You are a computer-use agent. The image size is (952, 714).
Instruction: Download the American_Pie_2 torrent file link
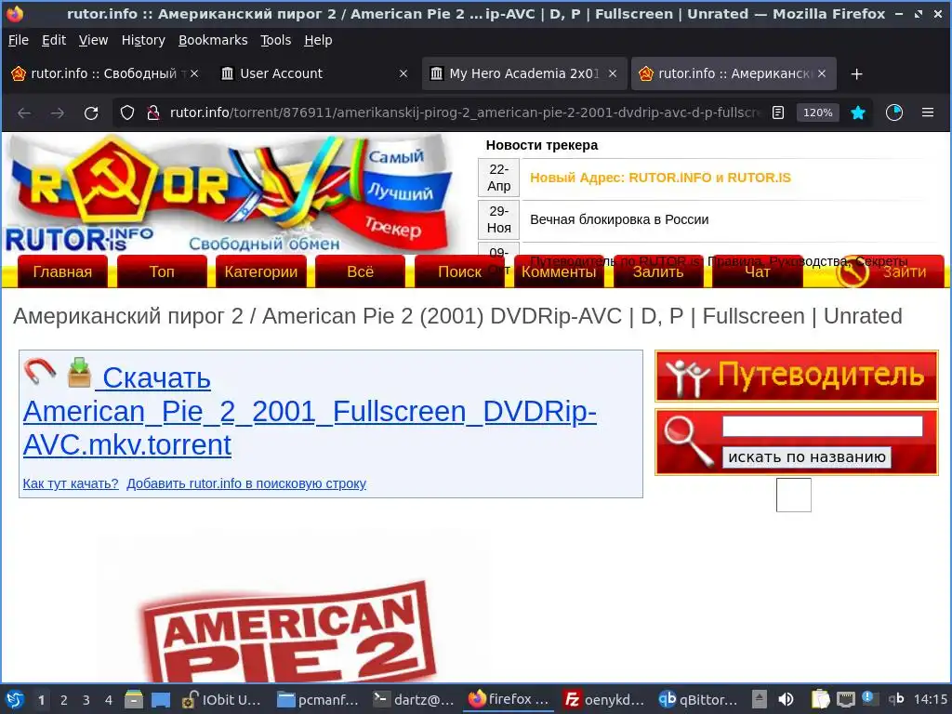click(x=310, y=411)
